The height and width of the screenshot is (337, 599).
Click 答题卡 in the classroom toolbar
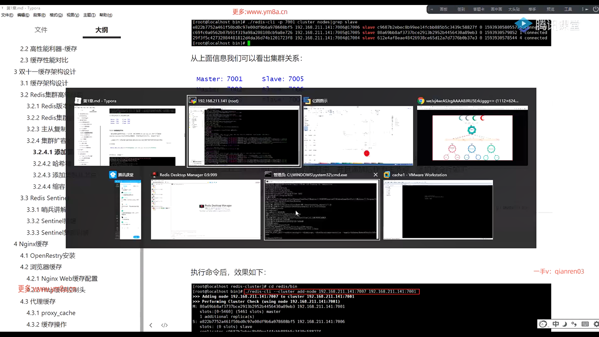(x=479, y=9)
